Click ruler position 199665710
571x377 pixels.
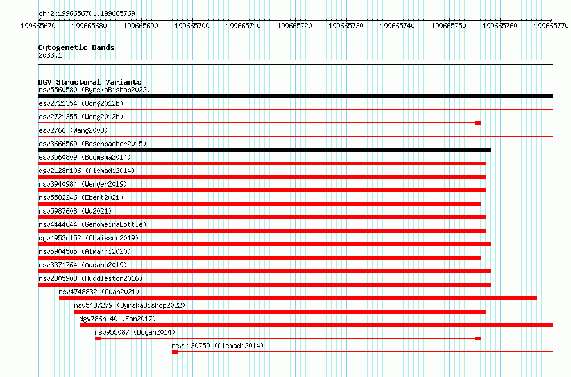tap(244, 26)
